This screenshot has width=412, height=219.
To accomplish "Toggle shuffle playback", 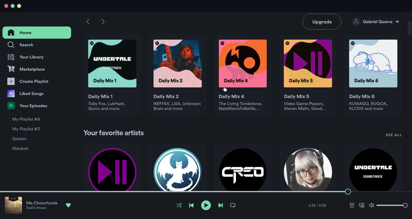I will pos(179,205).
